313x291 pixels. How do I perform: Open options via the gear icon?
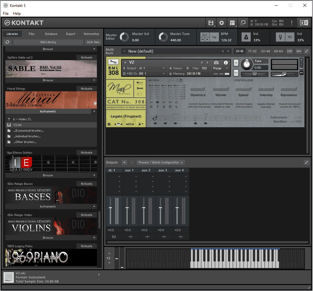point(221,23)
